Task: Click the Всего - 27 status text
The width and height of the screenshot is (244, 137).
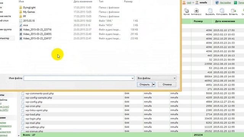Action: (29, 135)
